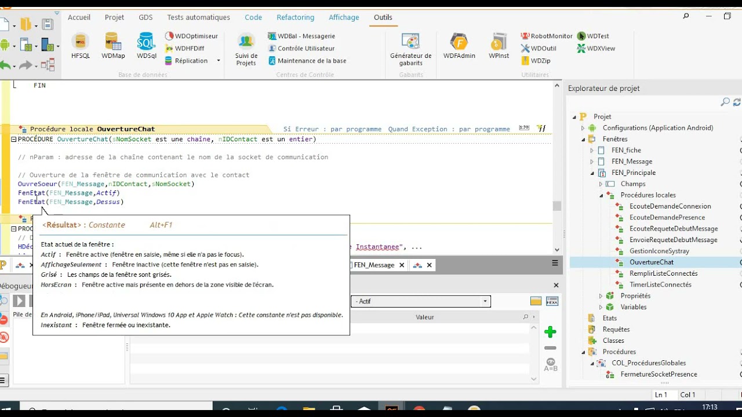Refresh the Explorateur de projet
Screen dimensions: 742x417
[737, 102]
